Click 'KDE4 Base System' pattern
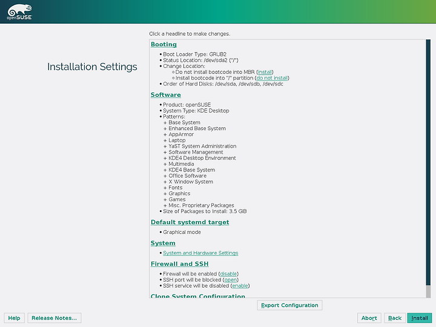 (192, 170)
